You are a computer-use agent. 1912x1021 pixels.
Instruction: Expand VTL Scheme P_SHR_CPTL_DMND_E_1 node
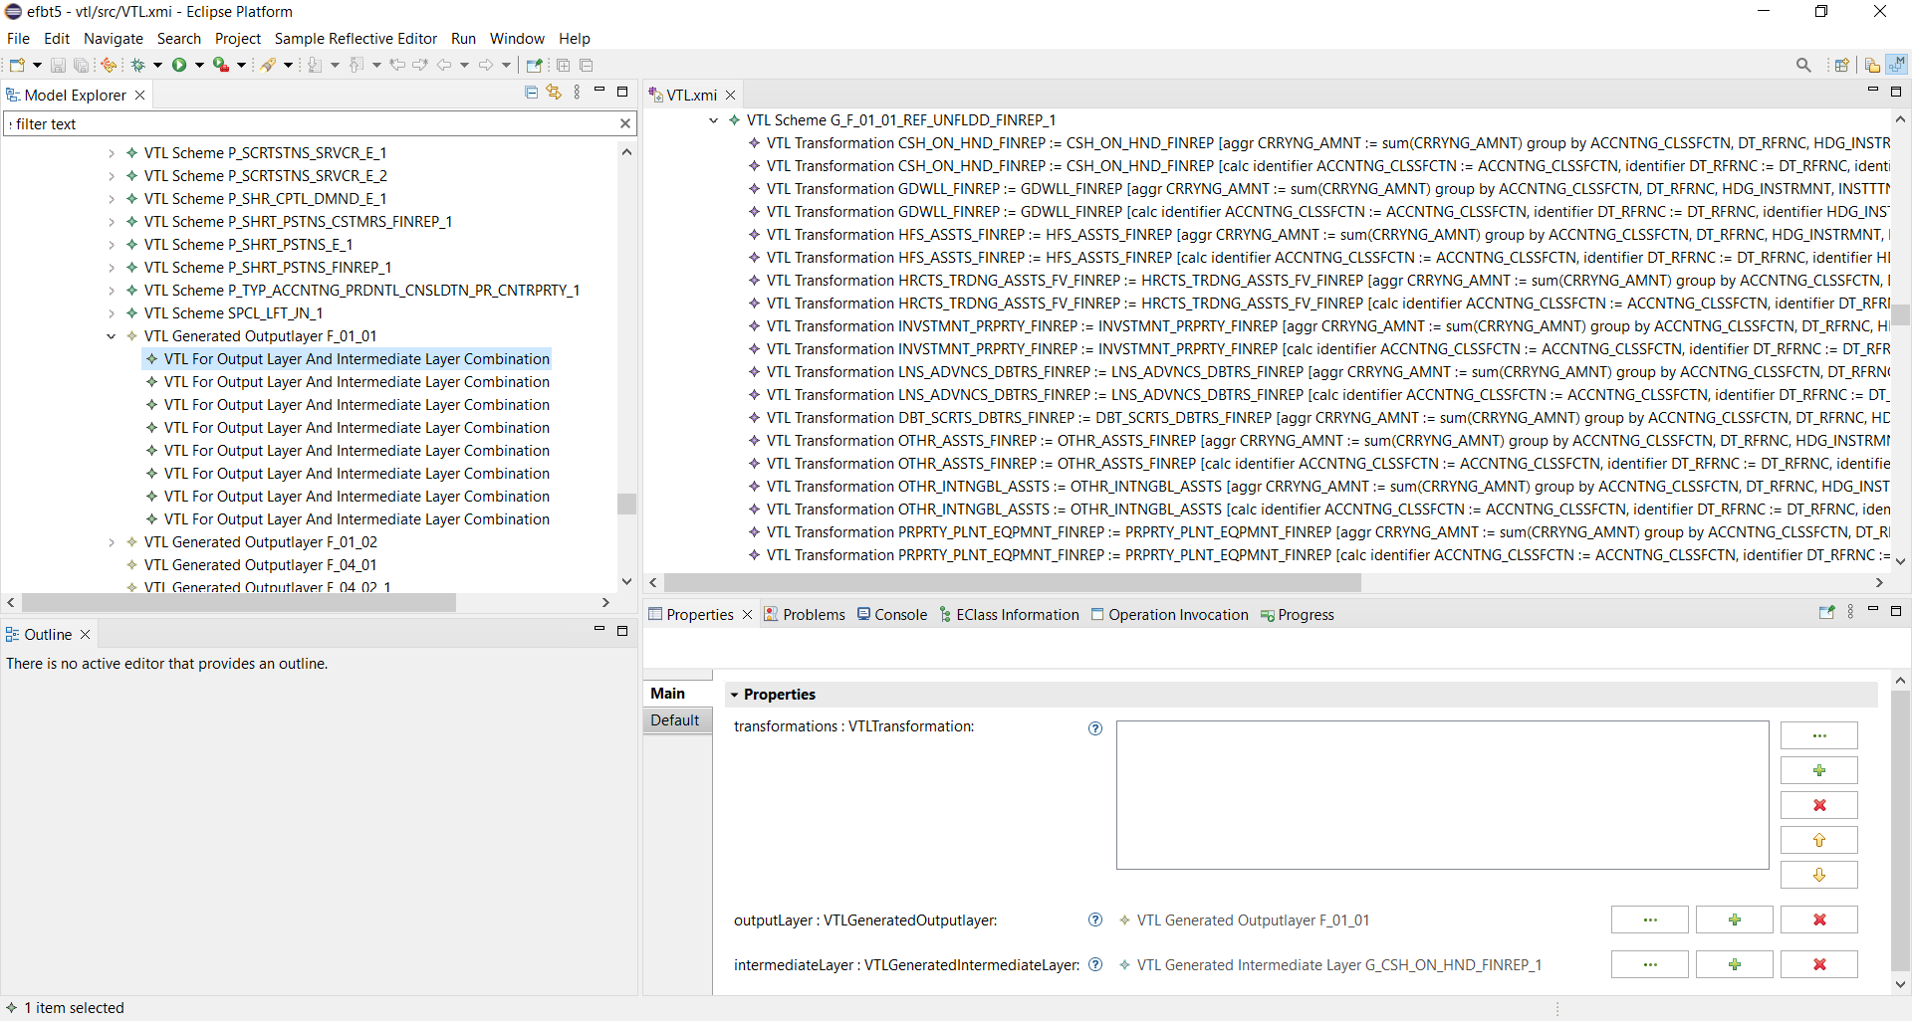112,199
